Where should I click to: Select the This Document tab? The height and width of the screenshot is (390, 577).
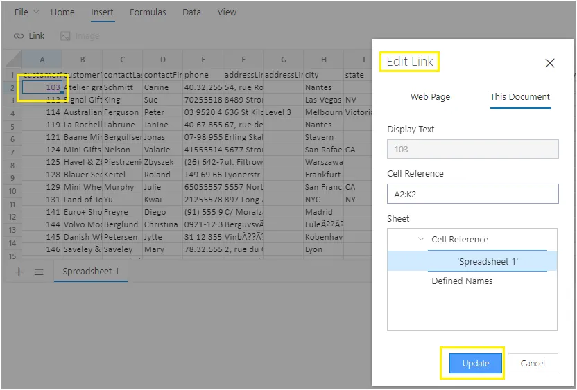tap(520, 97)
